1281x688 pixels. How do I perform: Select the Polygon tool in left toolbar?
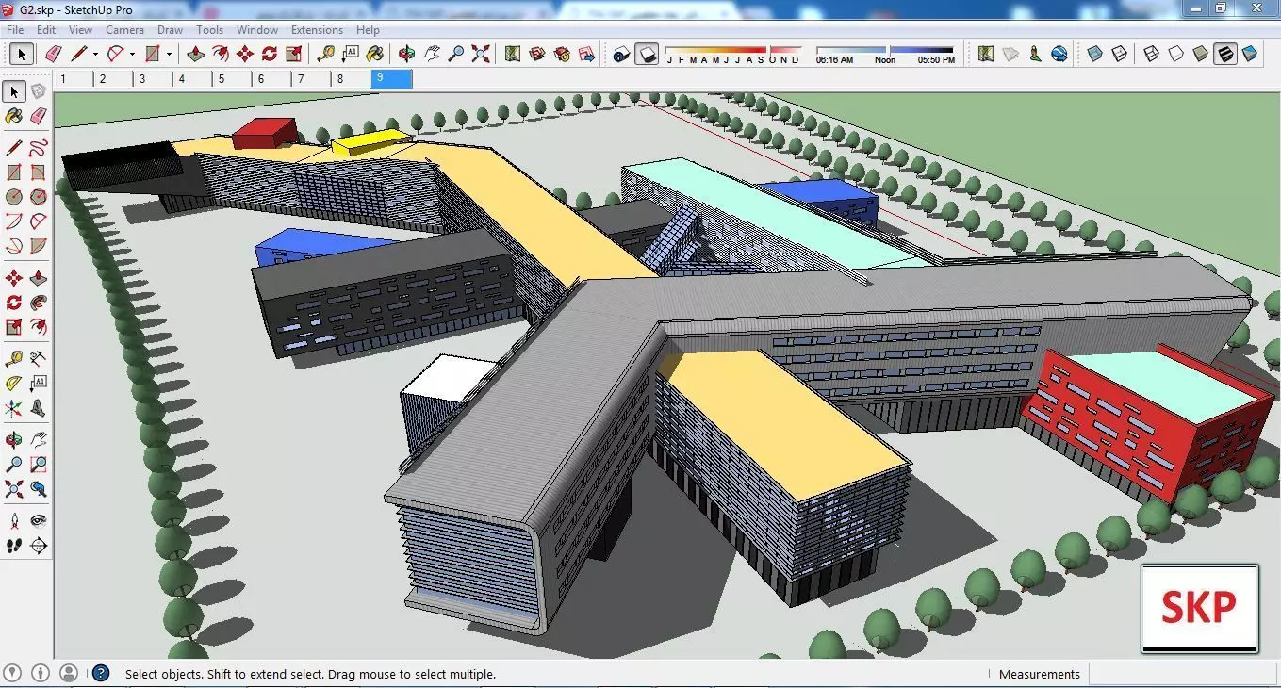coord(38,197)
